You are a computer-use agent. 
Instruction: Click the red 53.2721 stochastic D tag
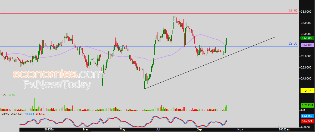[307, 121]
